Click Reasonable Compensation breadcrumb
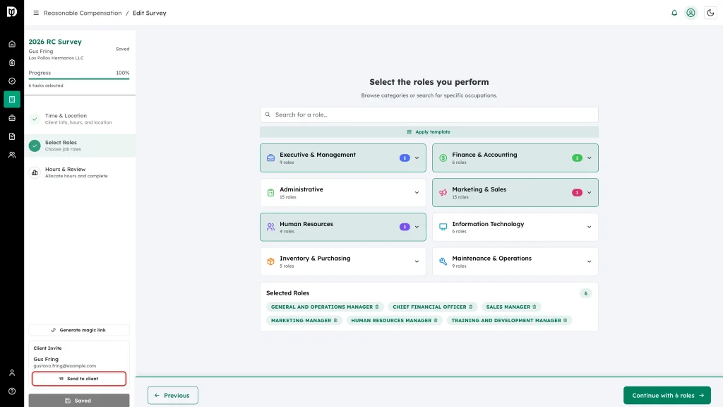The image size is (723, 407). click(83, 13)
